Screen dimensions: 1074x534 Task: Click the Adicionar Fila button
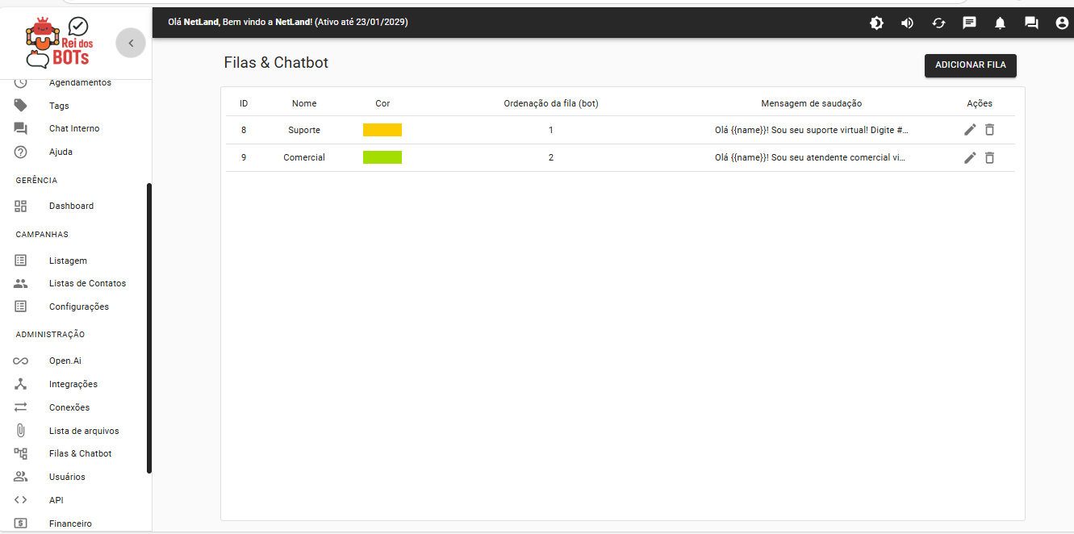pyautogui.click(x=970, y=65)
